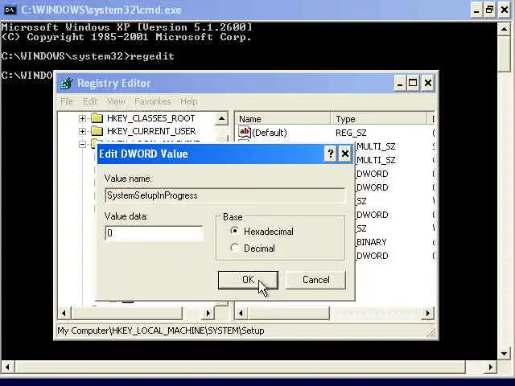Click the cmd.exe vertical scrollbar thumb

tap(504, 54)
